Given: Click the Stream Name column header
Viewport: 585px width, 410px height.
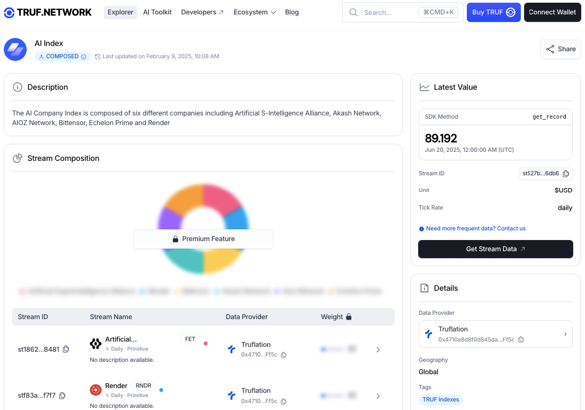Looking at the screenshot, I should (111, 317).
